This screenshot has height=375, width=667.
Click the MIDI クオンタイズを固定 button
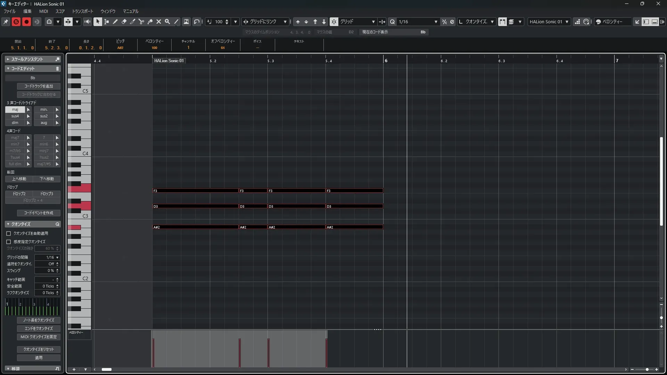[x=39, y=337]
